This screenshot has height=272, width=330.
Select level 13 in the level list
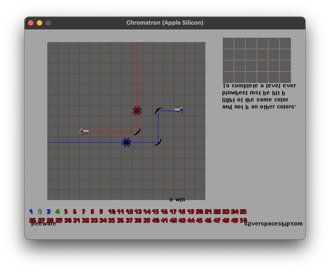(x=139, y=211)
